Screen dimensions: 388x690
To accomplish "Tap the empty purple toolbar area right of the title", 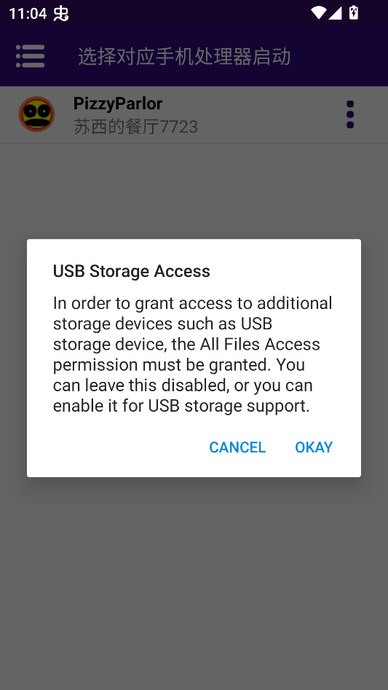I will click(338, 56).
